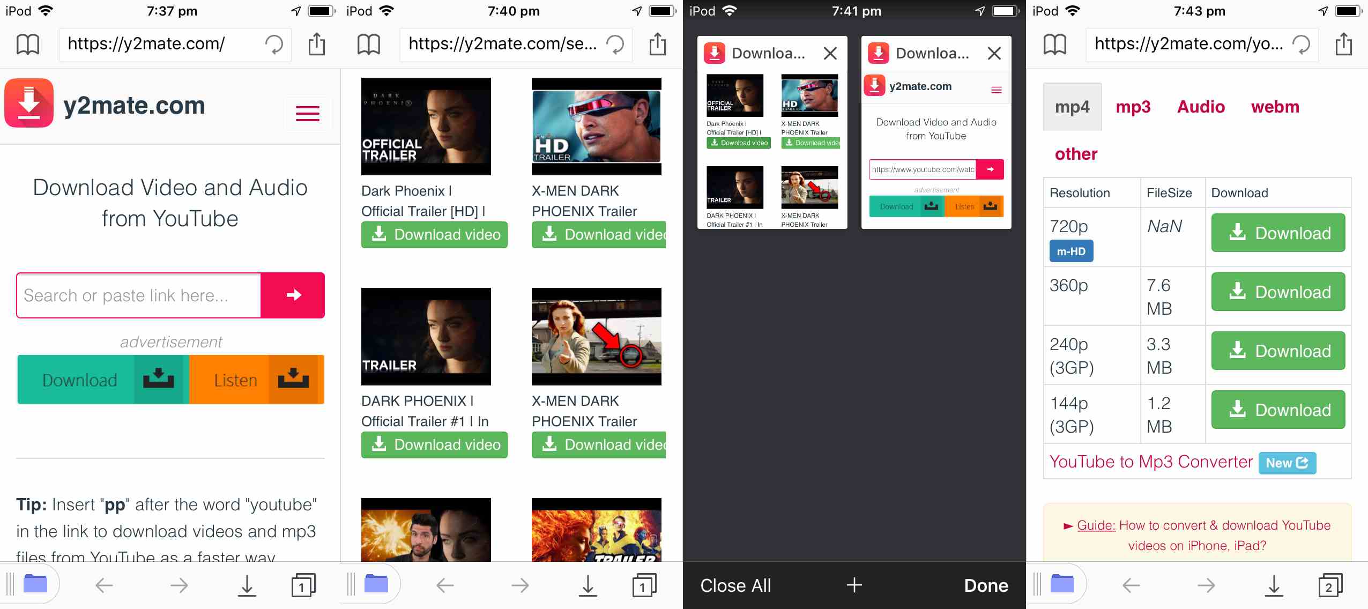Download the 360p 7.6 MB version
This screenshot has height=609, width=1368.
click(1278, 292)
